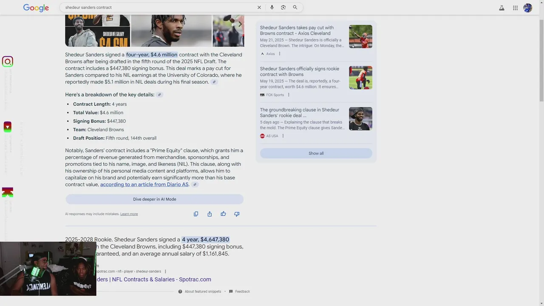Click the AS USA source label
The image size is (544, 306).
coord(272,136)
